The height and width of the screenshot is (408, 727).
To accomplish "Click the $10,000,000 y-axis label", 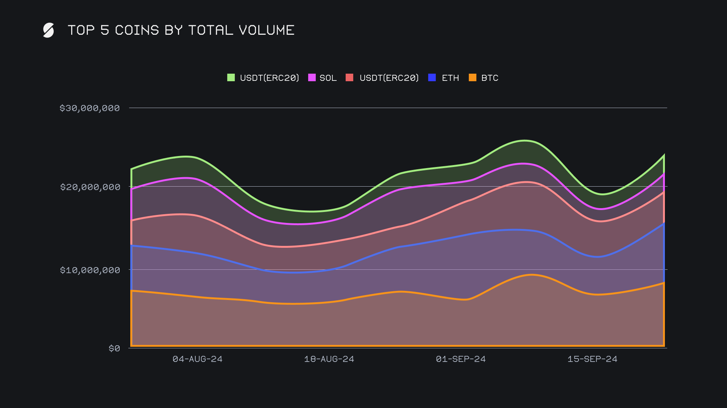I will coord(90,270).
